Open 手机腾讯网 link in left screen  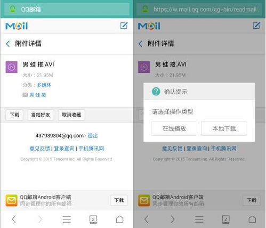(x=91, y=149)
